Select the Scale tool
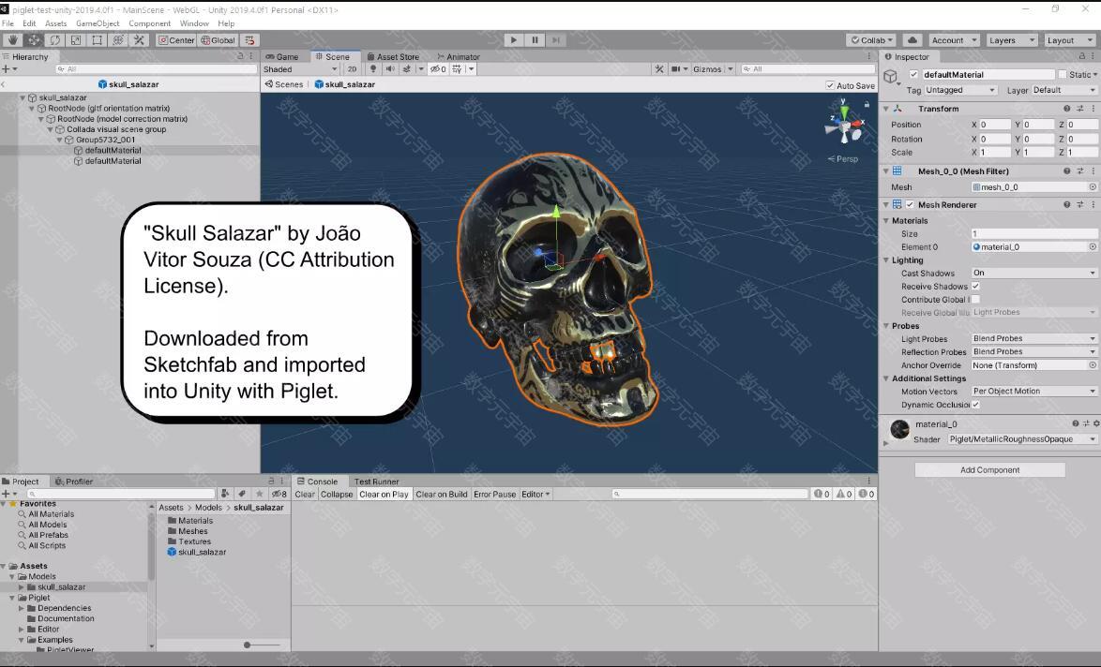The height and width of the screenshot is (667, 1101). (76, 40)
